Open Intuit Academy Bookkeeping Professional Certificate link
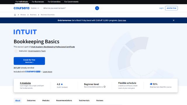 (x=53, y=47)
